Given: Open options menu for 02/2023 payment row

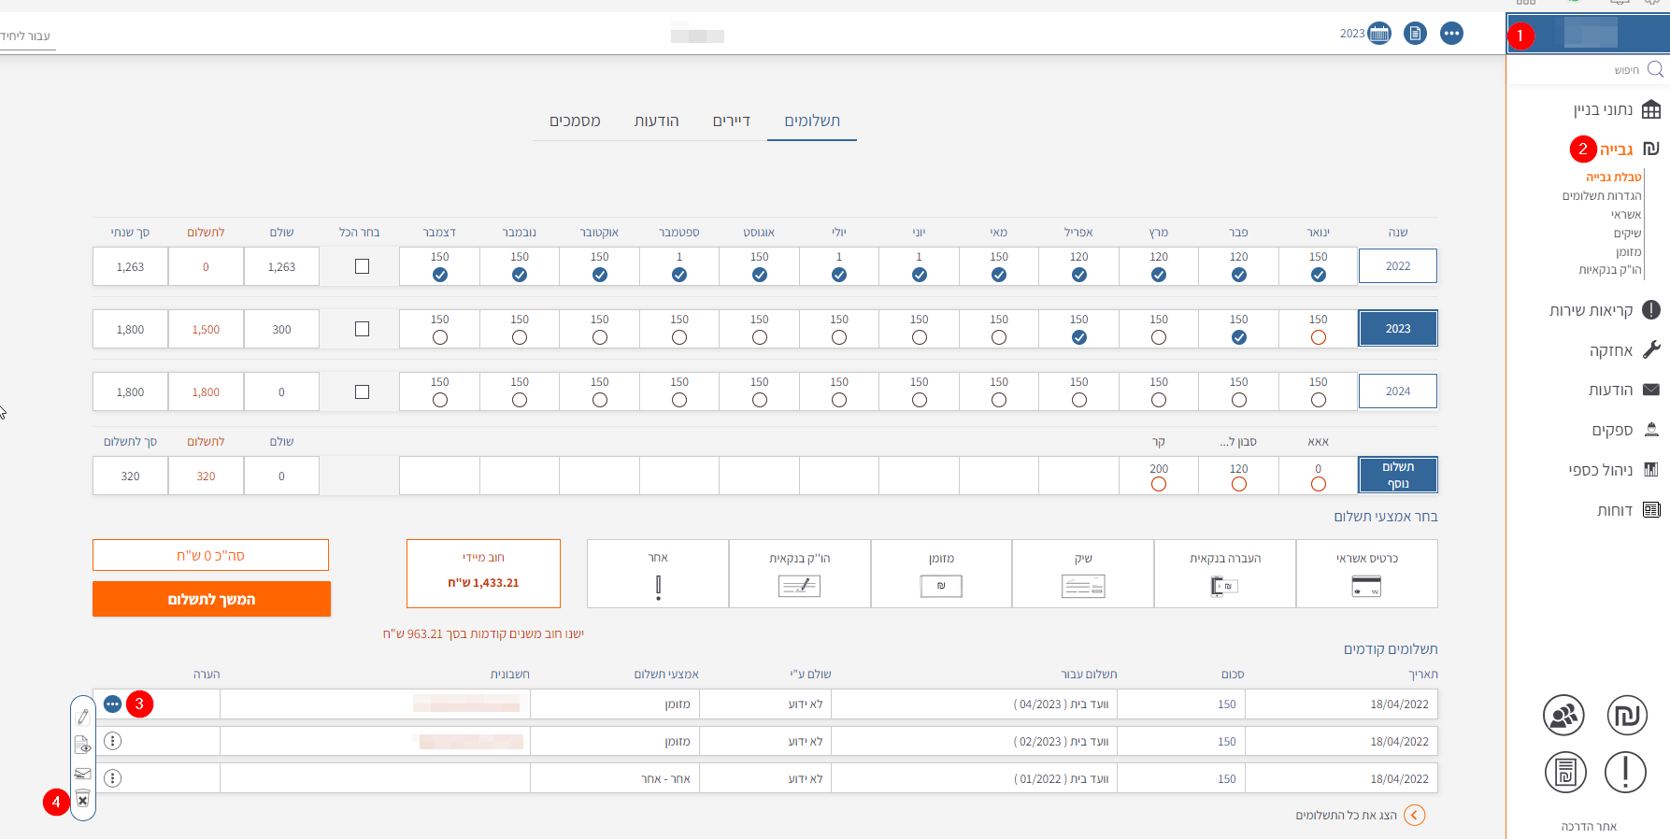Looking at the screenshot, I should click(x=112, y=741).
